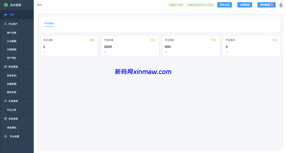Click the icon beside 消息管理

(x=6, y=119)
